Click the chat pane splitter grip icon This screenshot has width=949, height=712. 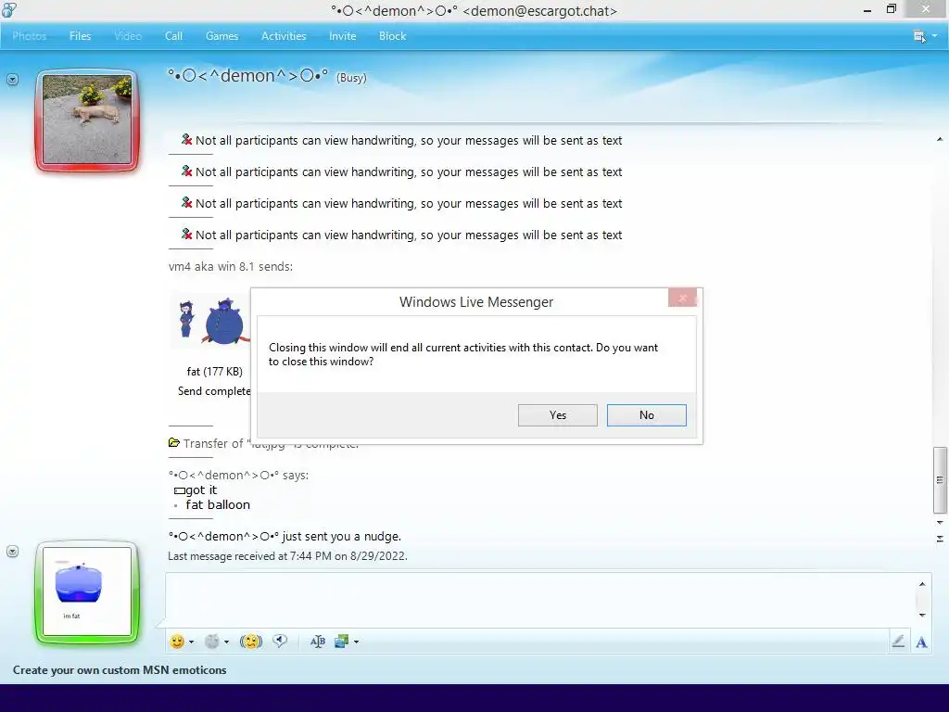point(940,539)
